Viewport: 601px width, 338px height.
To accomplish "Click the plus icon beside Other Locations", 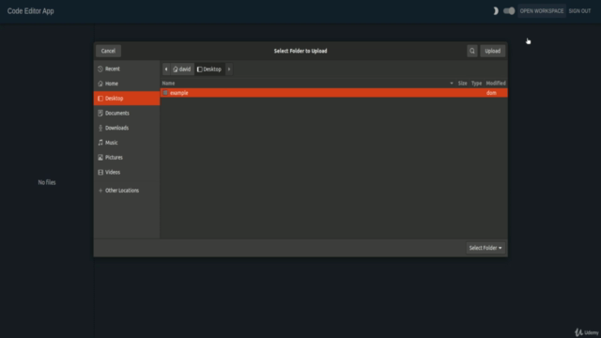I will coord(100,191).
